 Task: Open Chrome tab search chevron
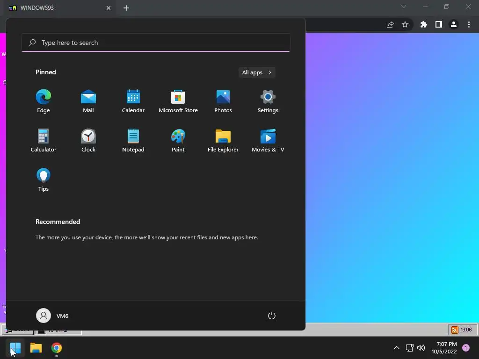tap(404, 7)
